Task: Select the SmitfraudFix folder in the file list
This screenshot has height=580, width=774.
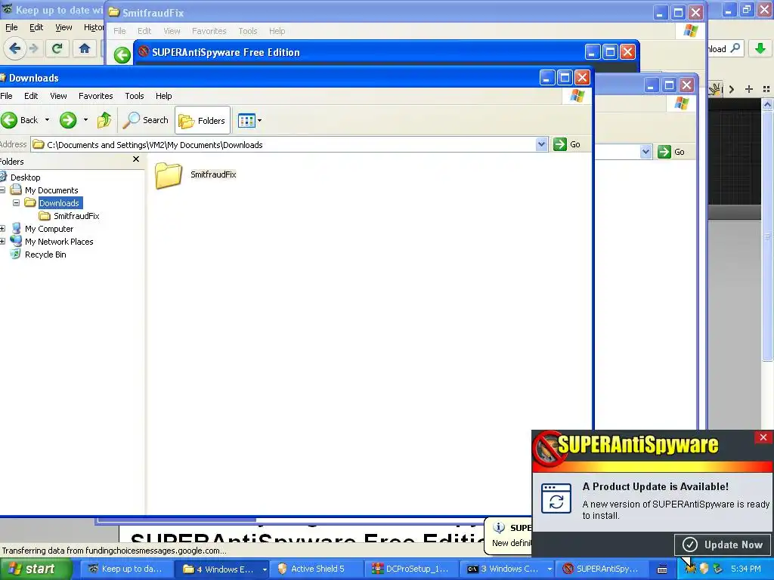Action: tap(196, 175)
